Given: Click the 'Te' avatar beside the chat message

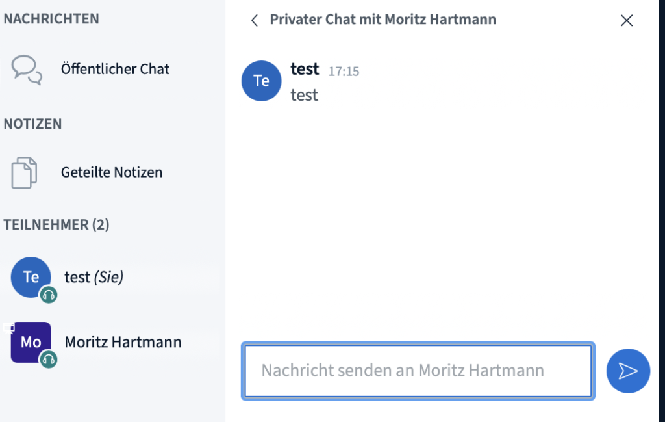Looking at the screenshot, I should pos(261,81).
